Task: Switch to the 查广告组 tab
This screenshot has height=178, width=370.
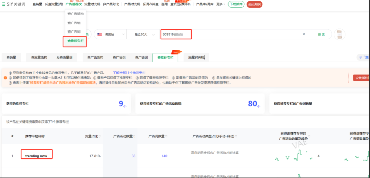Action: [x=119, y=57]
